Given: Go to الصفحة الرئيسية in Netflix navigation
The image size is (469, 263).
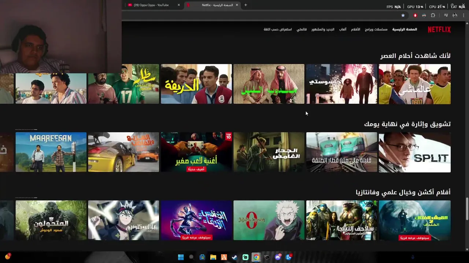Looking at the screenshot, I should pyautogui.click(x=405, y=29).
